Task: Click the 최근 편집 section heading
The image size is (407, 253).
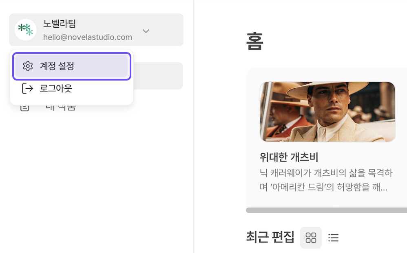Action: click(x=270, y=237)
